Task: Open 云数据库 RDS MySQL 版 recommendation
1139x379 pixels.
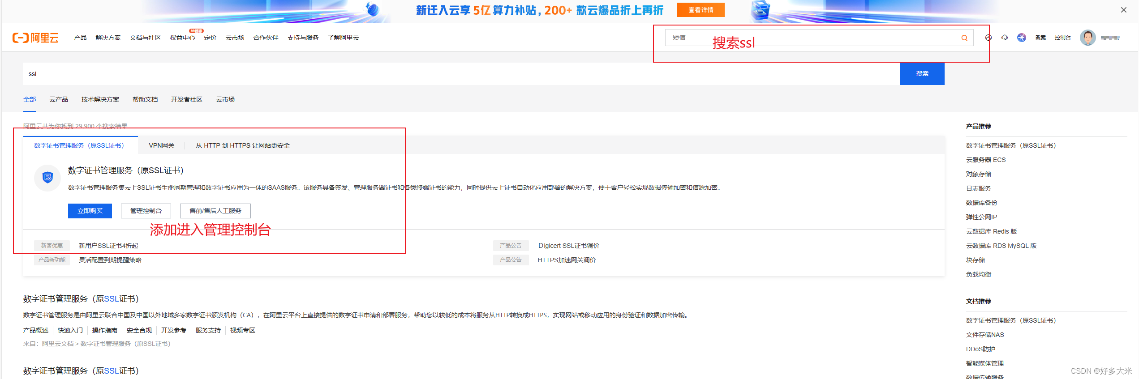Action: [x=1001, y=246]
